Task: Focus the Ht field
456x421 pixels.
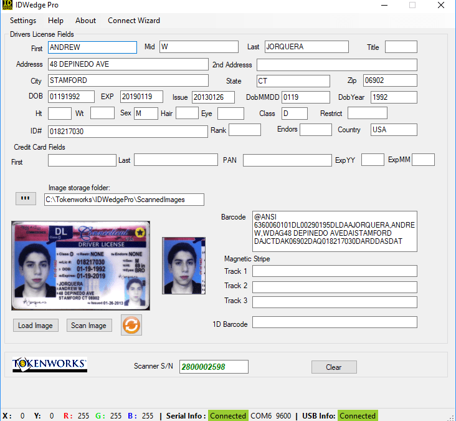Action: [60, 114]
